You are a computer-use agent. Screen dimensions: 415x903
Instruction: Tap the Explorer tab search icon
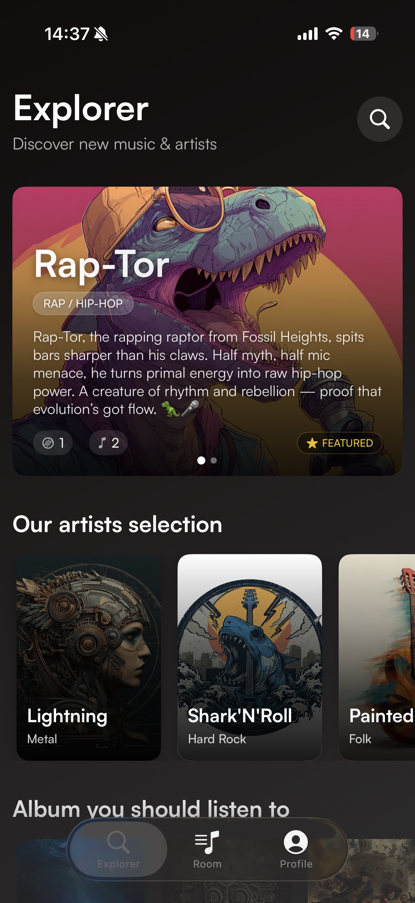(x=118, y=842)
